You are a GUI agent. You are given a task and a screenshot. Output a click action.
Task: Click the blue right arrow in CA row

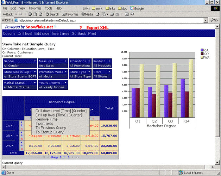click(22, 125)
